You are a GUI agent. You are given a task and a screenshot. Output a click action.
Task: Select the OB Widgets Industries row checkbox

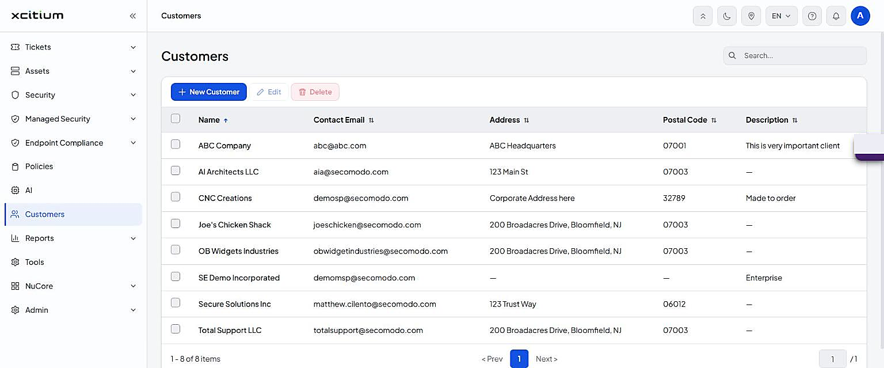(176, 250)
